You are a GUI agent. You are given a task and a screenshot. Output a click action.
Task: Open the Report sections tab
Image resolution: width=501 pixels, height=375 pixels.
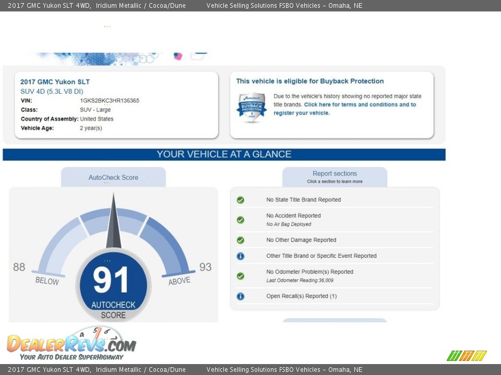(335, 177)
